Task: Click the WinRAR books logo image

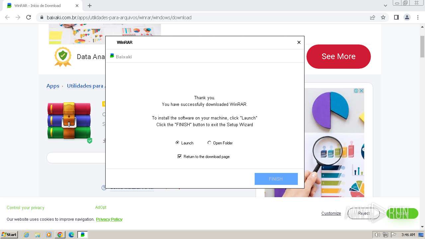Action: coord(69,120)
